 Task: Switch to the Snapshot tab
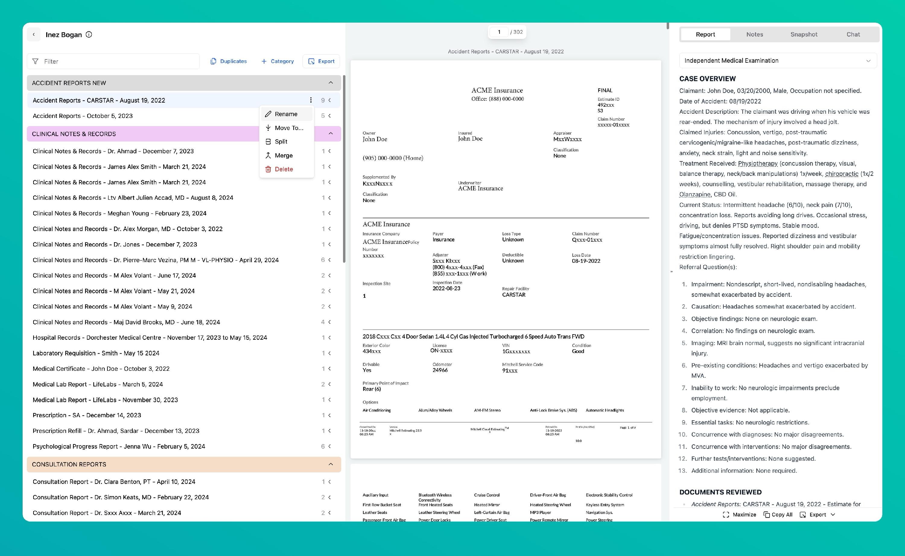[x=804, y=35]
